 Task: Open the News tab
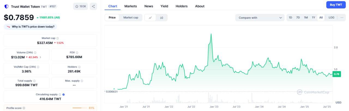click(149, 6)
